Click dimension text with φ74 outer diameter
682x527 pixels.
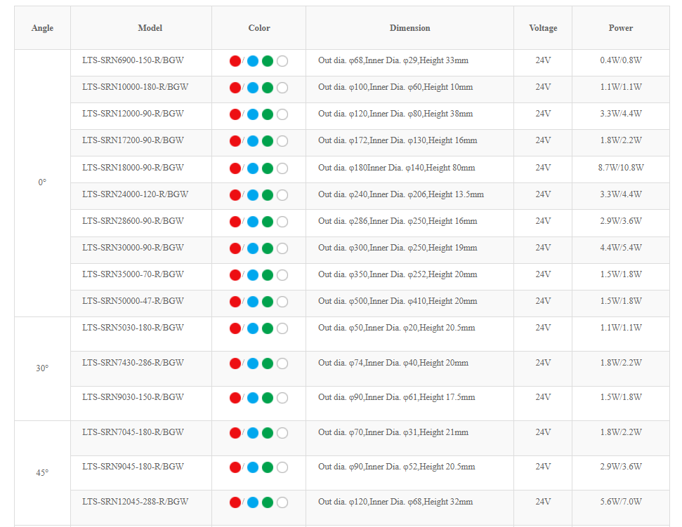[393, 363]
